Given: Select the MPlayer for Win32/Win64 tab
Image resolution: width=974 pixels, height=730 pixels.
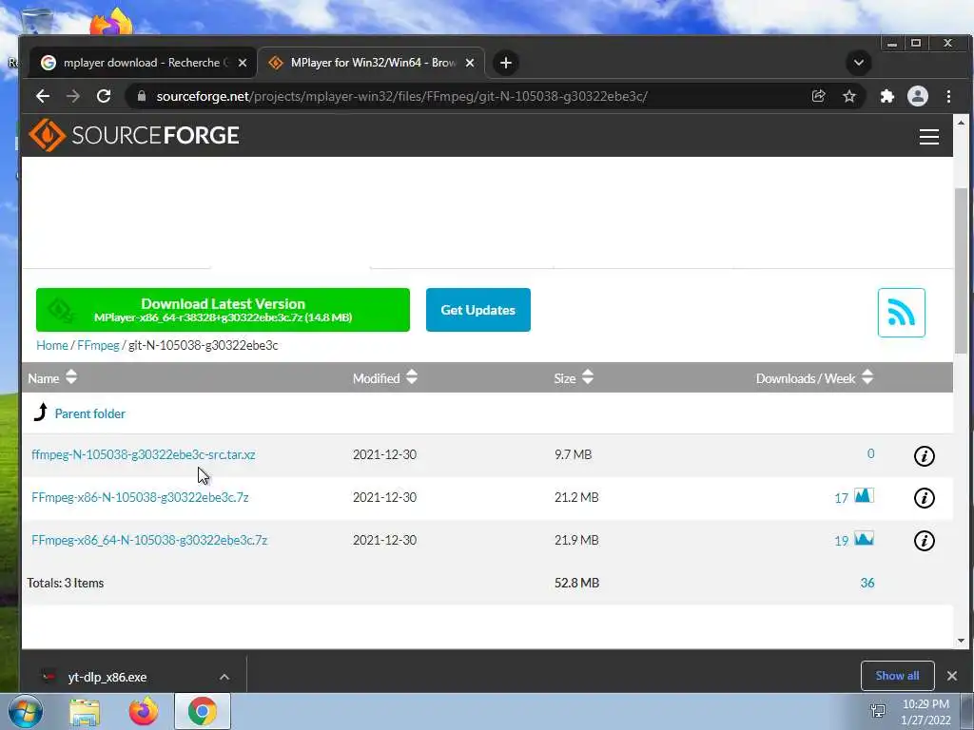Looking at the screenshot, I should (371, 63).
